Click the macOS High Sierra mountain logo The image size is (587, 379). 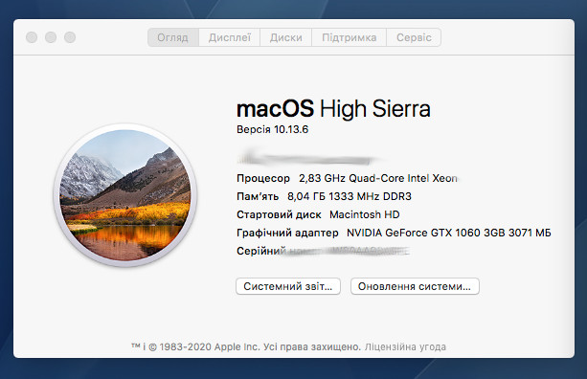click(125, 195)
